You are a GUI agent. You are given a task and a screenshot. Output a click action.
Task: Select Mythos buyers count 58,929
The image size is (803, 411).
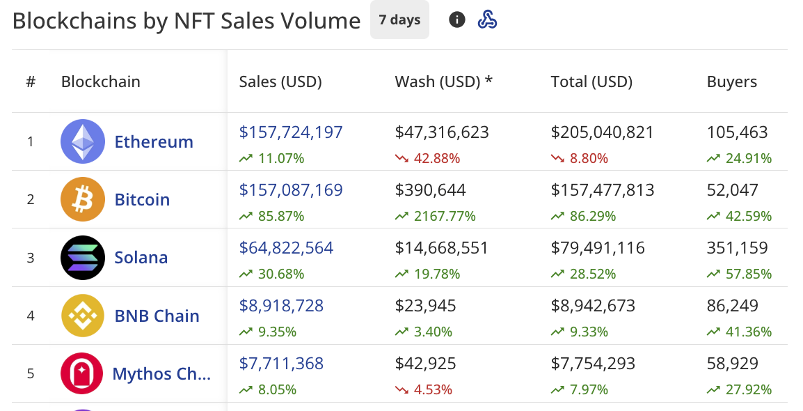[732, 364]
